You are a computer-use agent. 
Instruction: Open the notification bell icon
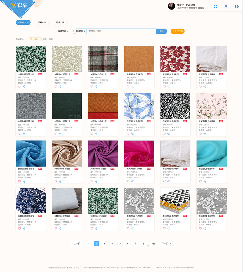pyautogui.click(x=226, y=6)
